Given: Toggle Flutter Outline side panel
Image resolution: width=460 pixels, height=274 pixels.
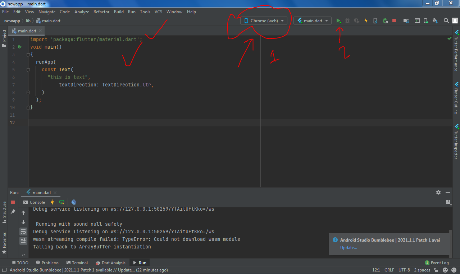Looking at the screenshot, I should [456, 98].
